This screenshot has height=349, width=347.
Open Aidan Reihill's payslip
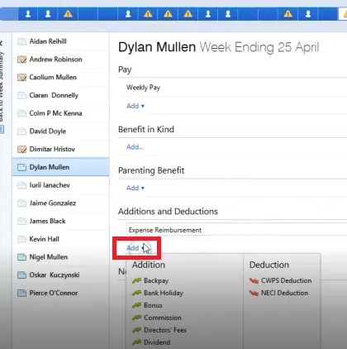point(60,41)
